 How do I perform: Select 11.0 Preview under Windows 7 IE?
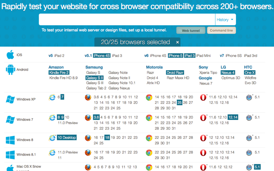[68, 123]
